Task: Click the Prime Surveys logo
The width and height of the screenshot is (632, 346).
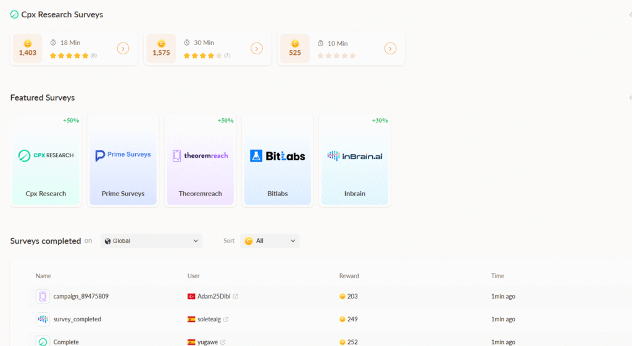Action: (x=123, y=155)
